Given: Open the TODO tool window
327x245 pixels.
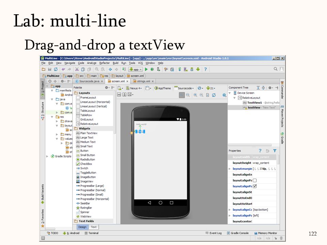Looking at the screenshot, I should 52,233.
